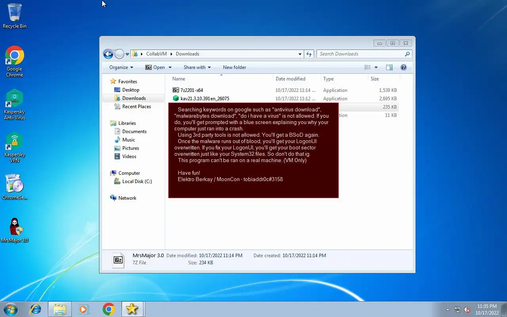The width and height of the screenshot is (507, 317).
Task: Click the 235 KB size cell
Action: pos(390,107)
